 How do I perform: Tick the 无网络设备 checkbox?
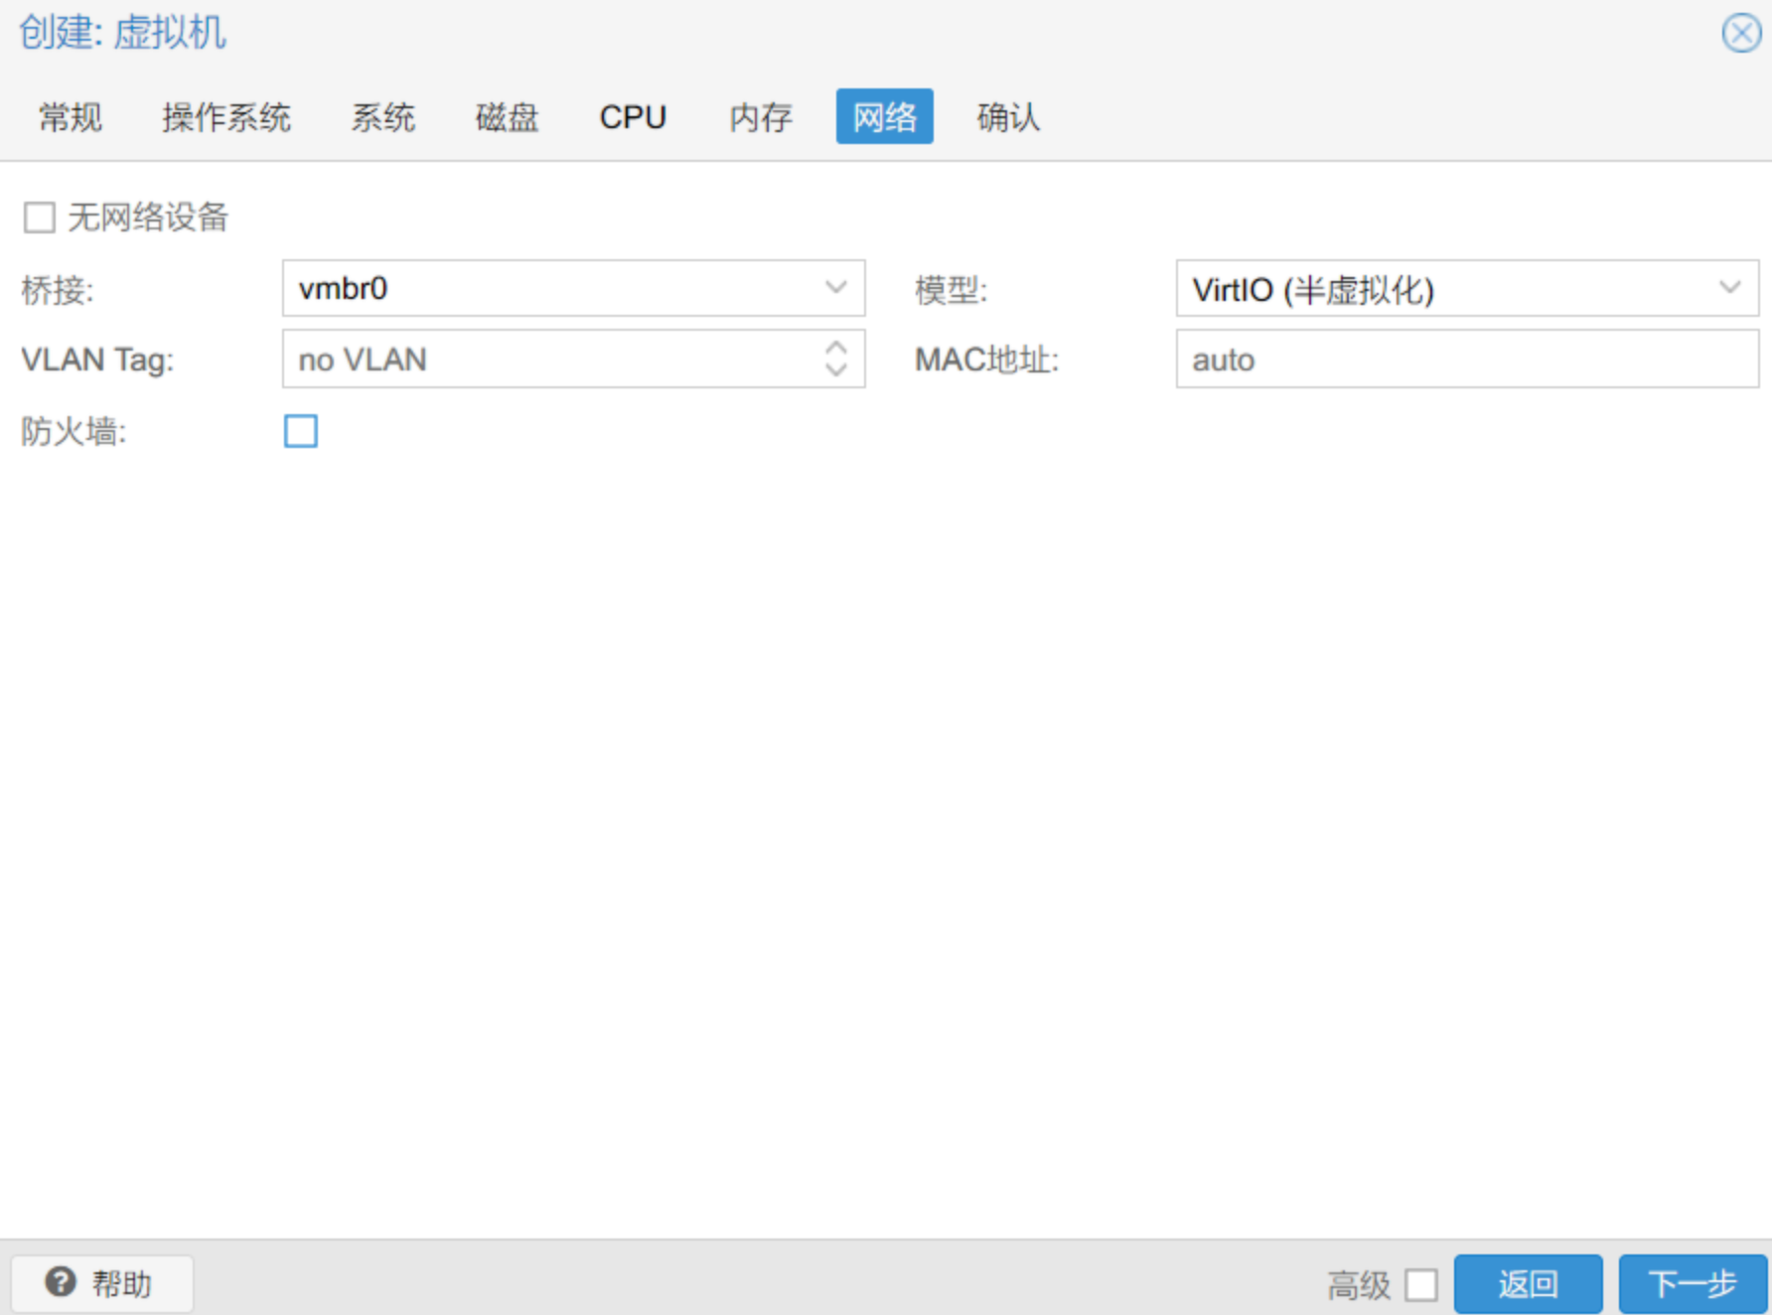click(x=40, y=218)
